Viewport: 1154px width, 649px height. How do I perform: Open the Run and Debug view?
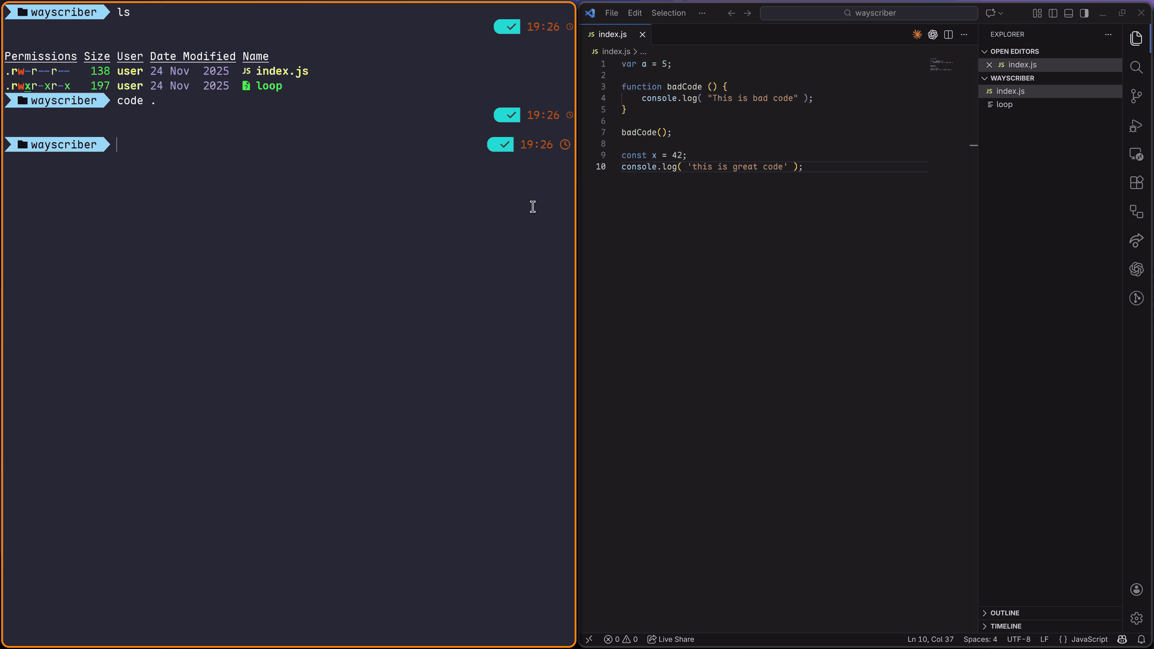coord(1137,126)
